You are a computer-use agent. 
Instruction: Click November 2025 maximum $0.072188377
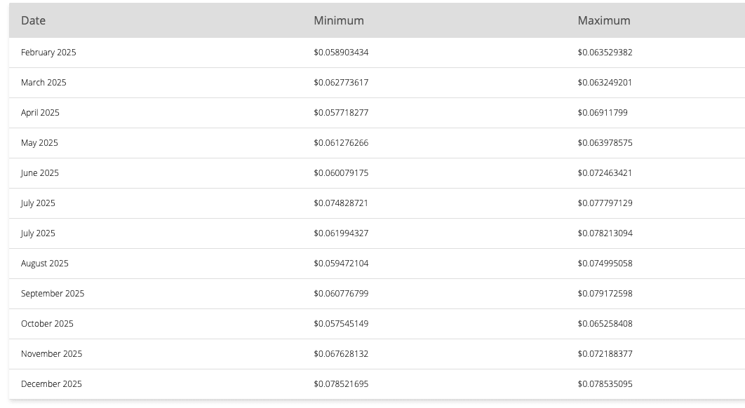click(605, 354)
